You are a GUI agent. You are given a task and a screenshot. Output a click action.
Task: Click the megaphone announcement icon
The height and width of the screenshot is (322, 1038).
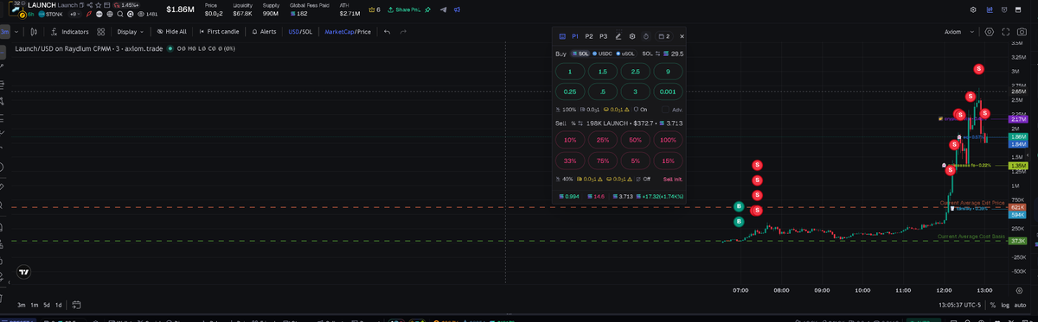pyautogui.click(x=457, y=9)
